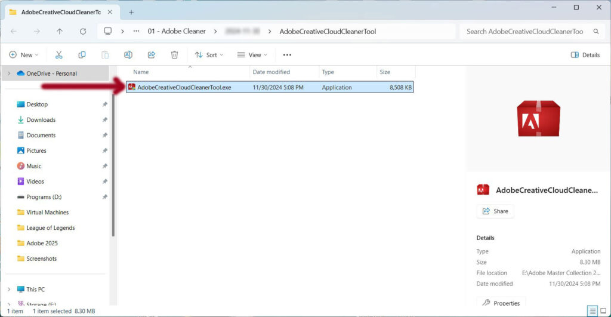Click Share button in details pane
The width and height of the screenshot is (611, 317).
(495, 211)
